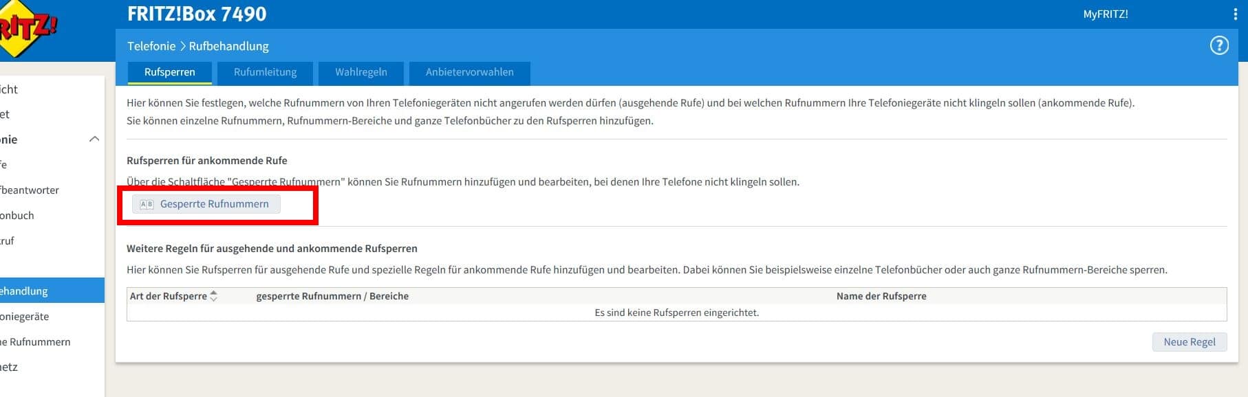Click the FRITZ! logo
This screenshot has height=397, width=1248.
click(26, 29)
